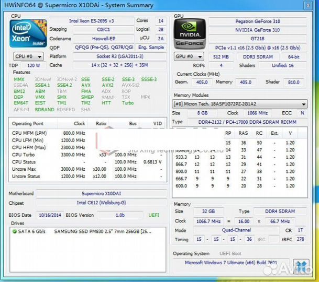Click the Pegatron GeForce 310 field

tap(258, 21)
